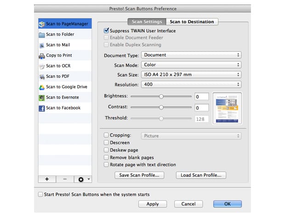Open the Document Type dropdown
The width and height of the screenshot is (285, 215).
coord(191,55)
